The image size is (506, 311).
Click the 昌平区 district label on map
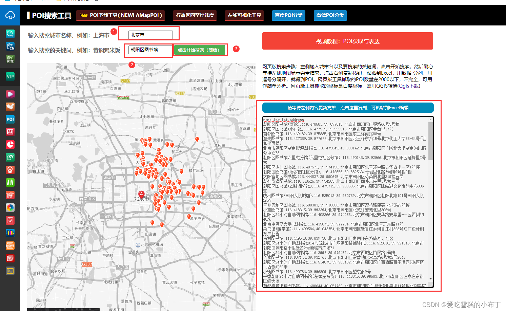[x=90, y=78]
